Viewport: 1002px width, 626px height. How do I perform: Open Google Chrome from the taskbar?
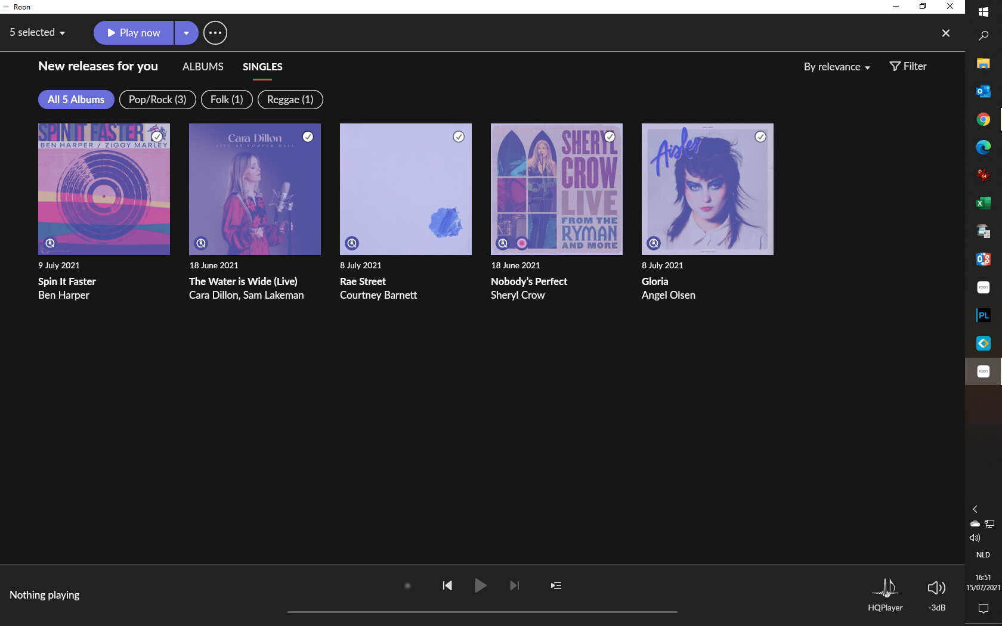point(984,119)
